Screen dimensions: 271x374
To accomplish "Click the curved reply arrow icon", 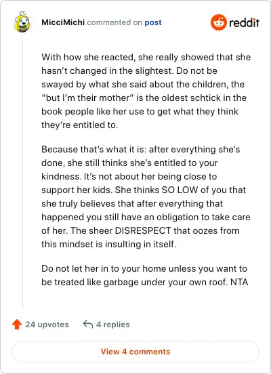I will coord(88,325).
